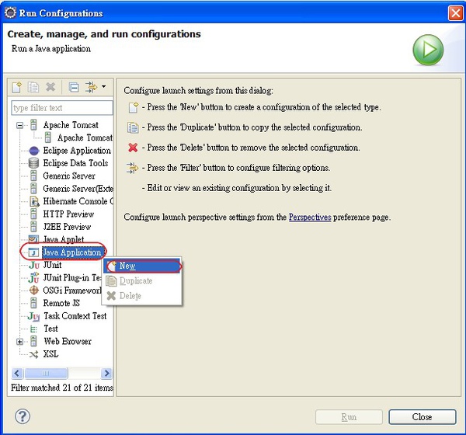Choose New from the context menu
This screenshot has width=466, height=435.
(142, 266)
